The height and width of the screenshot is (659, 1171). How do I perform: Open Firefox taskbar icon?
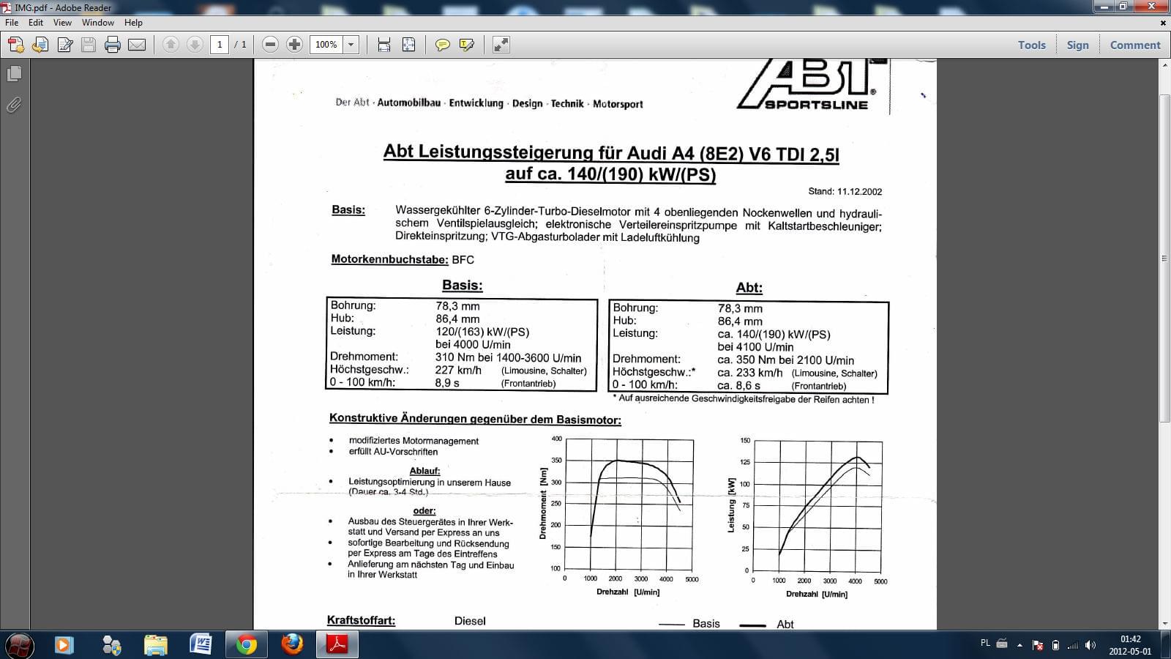[292, 645]
